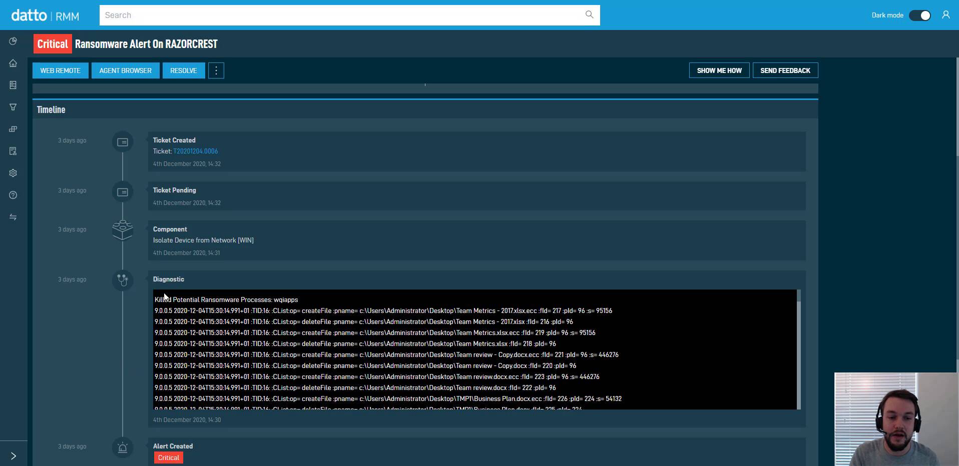Go to home in the sidebar

13,63
